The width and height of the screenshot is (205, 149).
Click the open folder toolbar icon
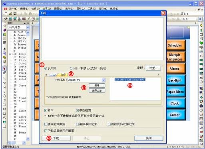pos(10,14)
